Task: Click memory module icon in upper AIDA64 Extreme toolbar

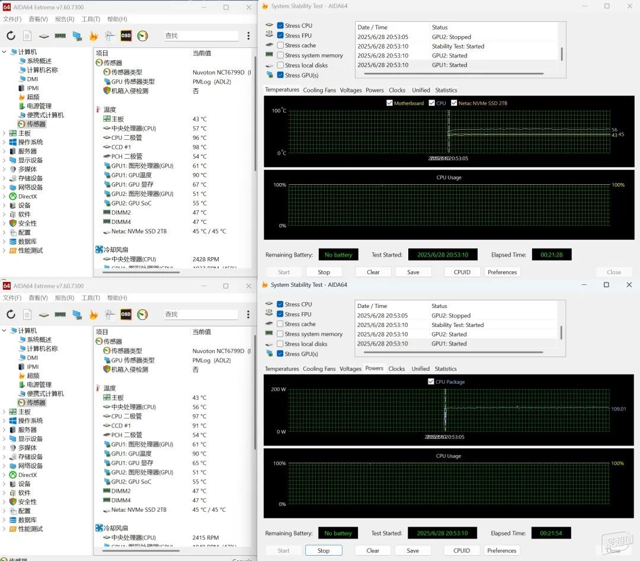Action: point(60,36)
